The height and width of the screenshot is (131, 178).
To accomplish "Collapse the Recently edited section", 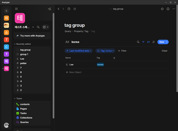I will coord(22,44).
